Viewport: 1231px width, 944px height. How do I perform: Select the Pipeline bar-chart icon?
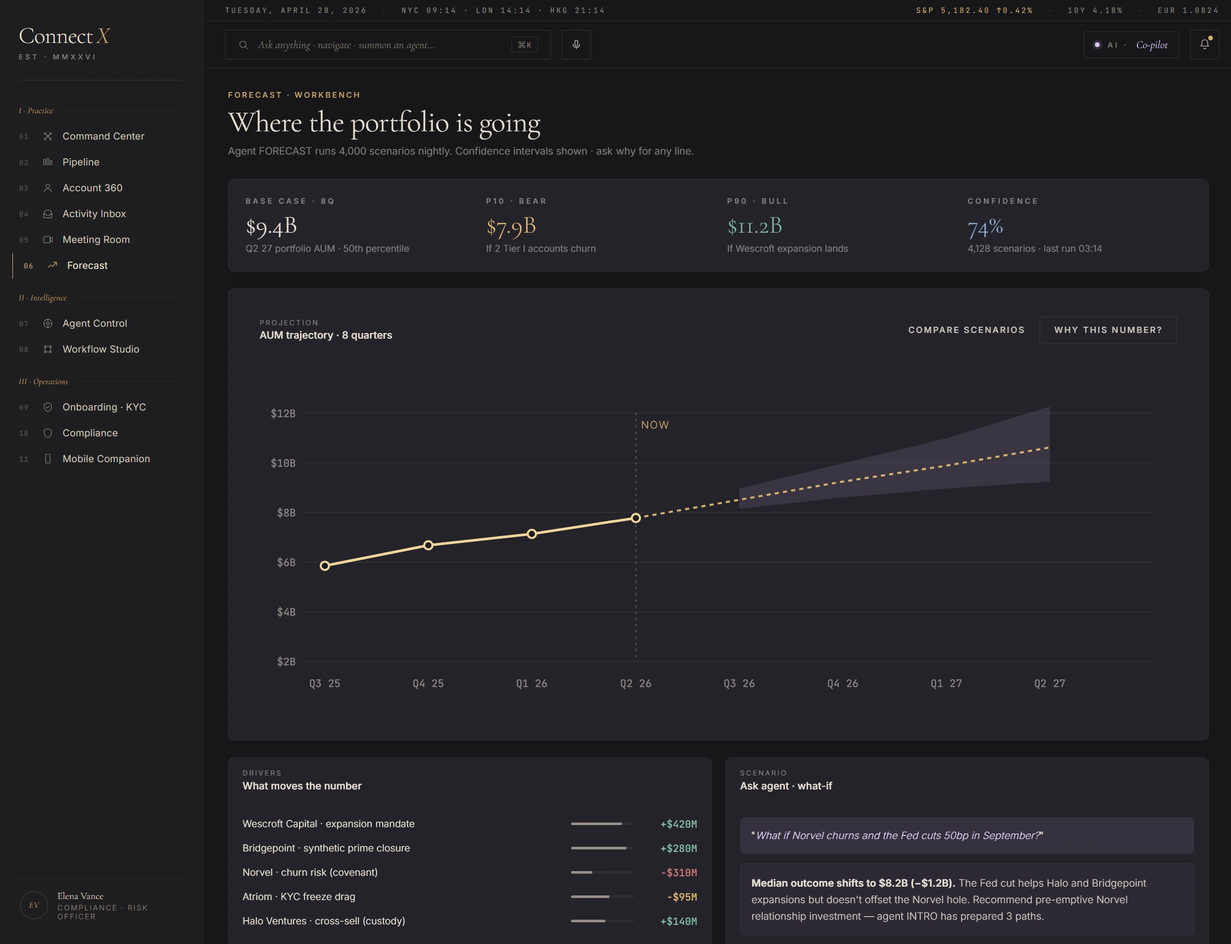(x=49, y=162)
